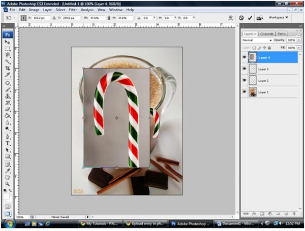305x231 pixels.
Task: Select the Zoom tool
Action: click(x=8, y=184)
